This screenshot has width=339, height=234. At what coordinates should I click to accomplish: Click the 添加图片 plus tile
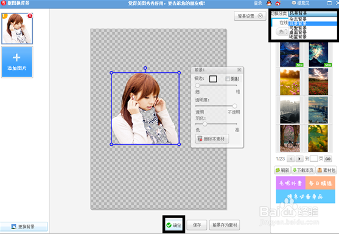pos(17,62)
